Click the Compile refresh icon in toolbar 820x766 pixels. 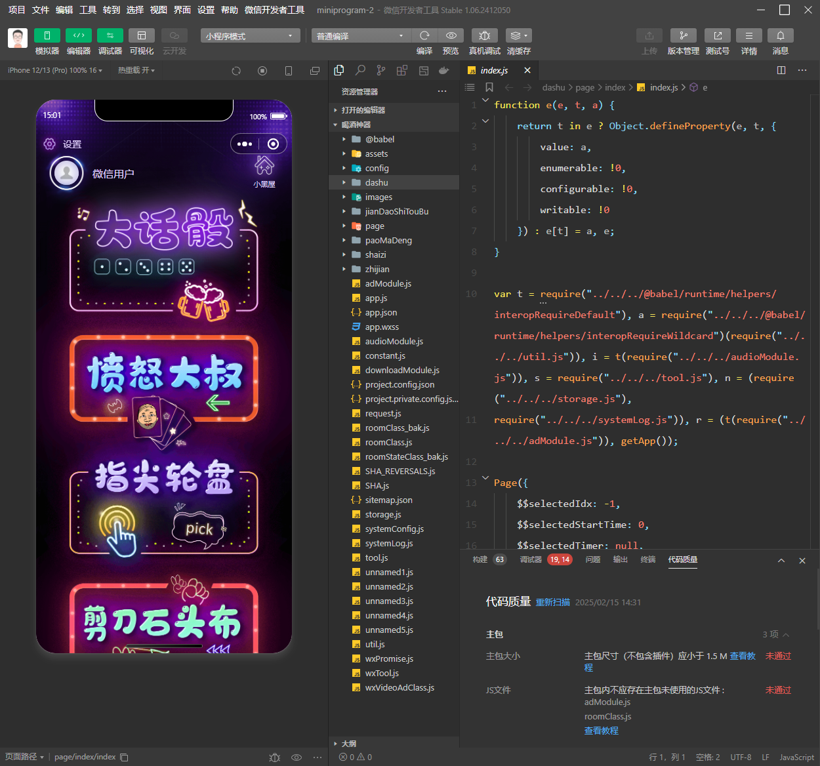pyautogui.click(x=424, y=35)
